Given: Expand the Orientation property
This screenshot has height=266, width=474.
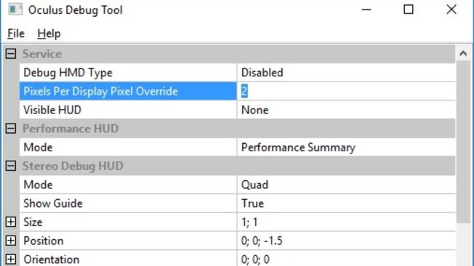Looking at the screenshot, I should (11, 259).
